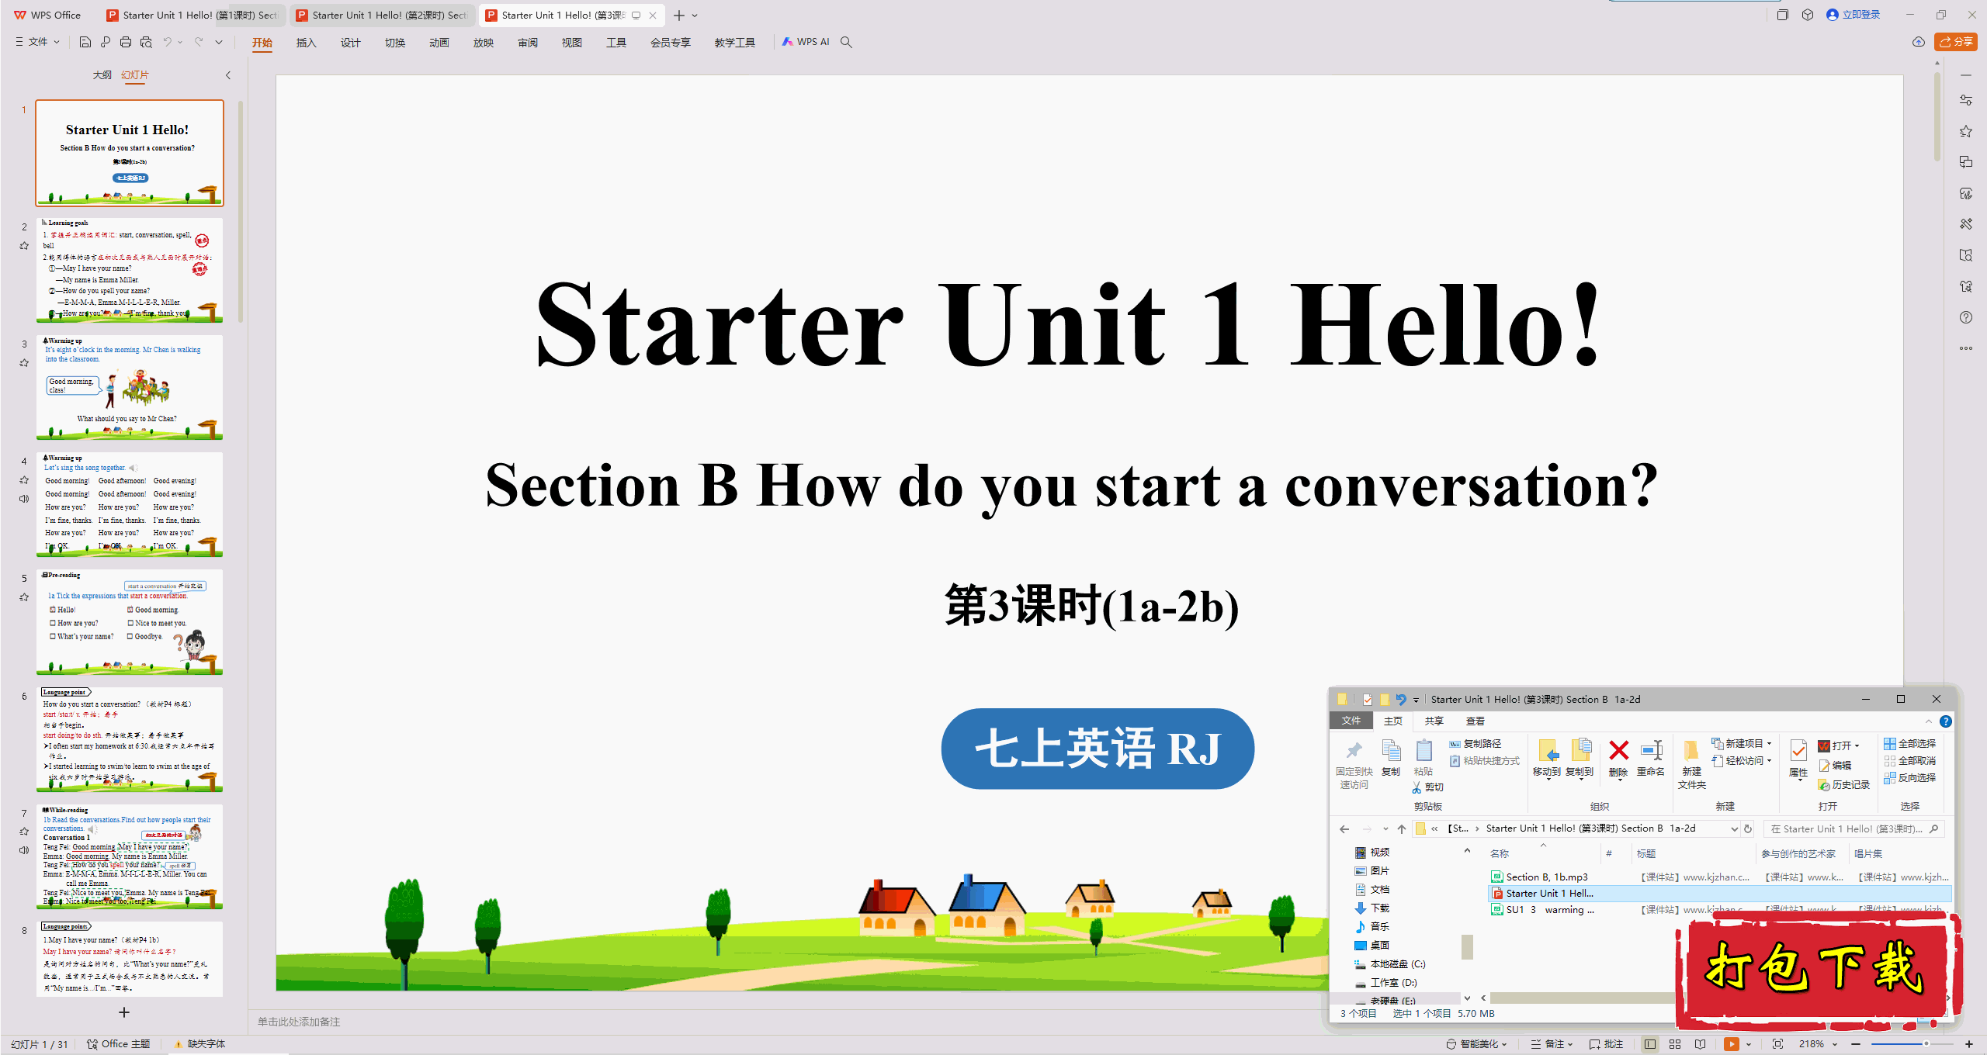Switch to slide sorter view
The image size is (1987, 1055).
click(x=1675, y=1044)
